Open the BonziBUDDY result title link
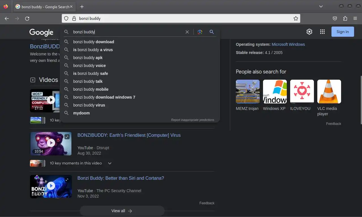This screenshot has height=217, width=362. pos(45,46)
